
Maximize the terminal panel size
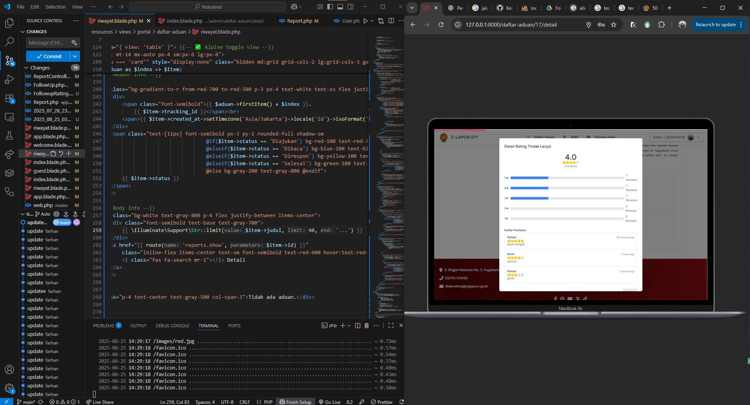391,325
